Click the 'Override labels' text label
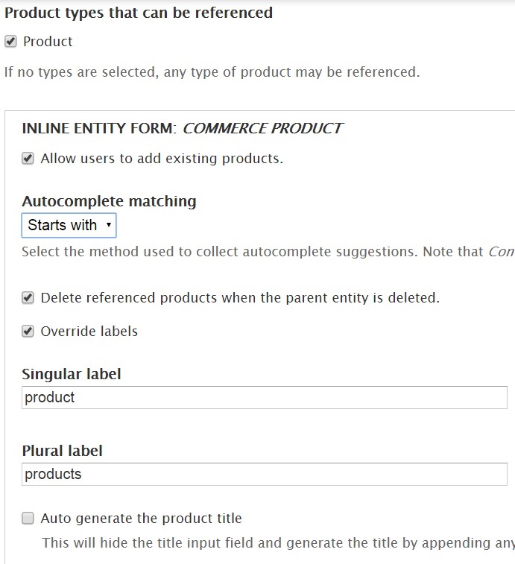 tap(89, 332)
